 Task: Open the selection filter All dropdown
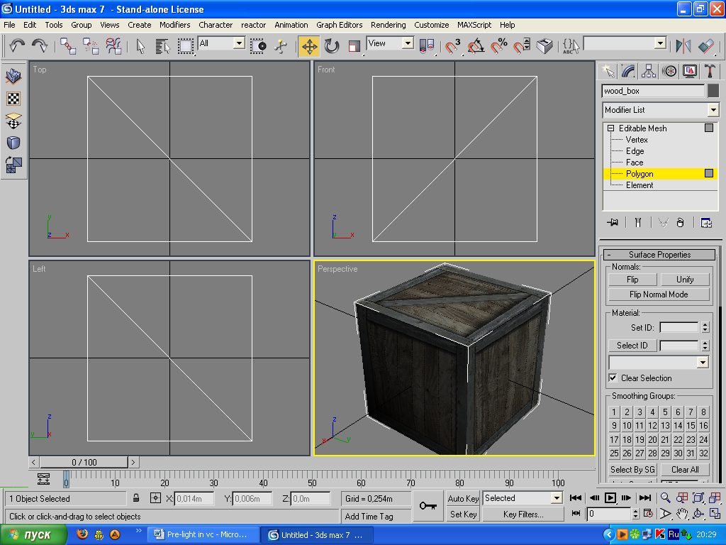point(240,43)
